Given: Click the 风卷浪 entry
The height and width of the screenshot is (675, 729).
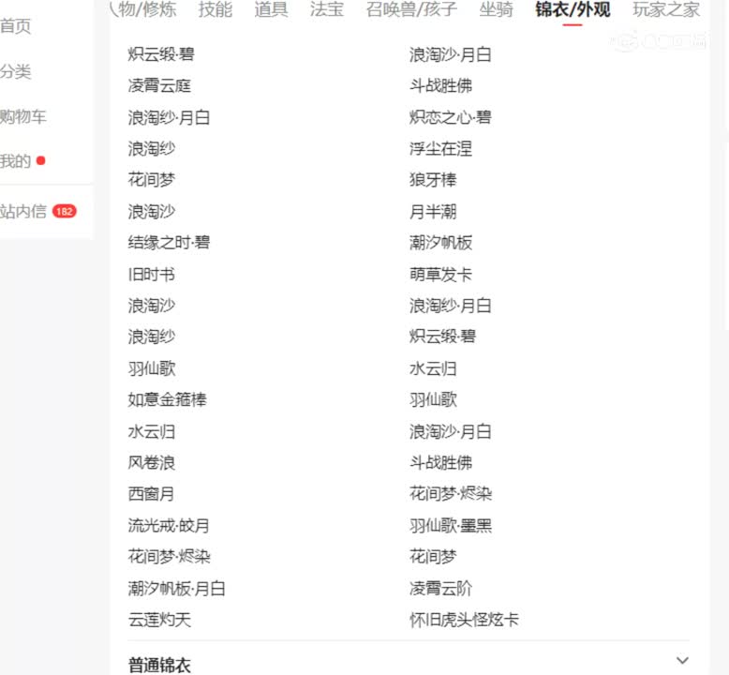Looking at the screenshot, I should 152,462.
